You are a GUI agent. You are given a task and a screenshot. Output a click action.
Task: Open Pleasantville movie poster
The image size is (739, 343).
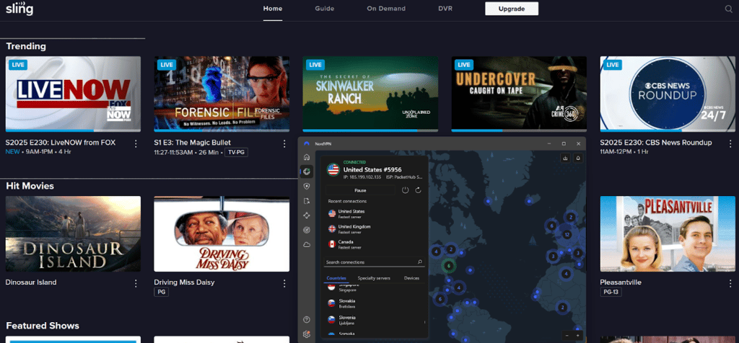click(x=668, y=234)
